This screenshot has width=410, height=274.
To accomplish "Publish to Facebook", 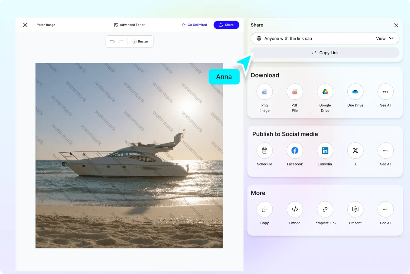I will pos(294,150).
